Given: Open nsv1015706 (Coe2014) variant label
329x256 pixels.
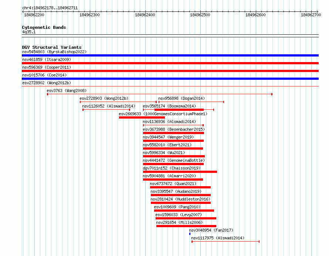Looking at the screenshot, I should click(44, 75).
